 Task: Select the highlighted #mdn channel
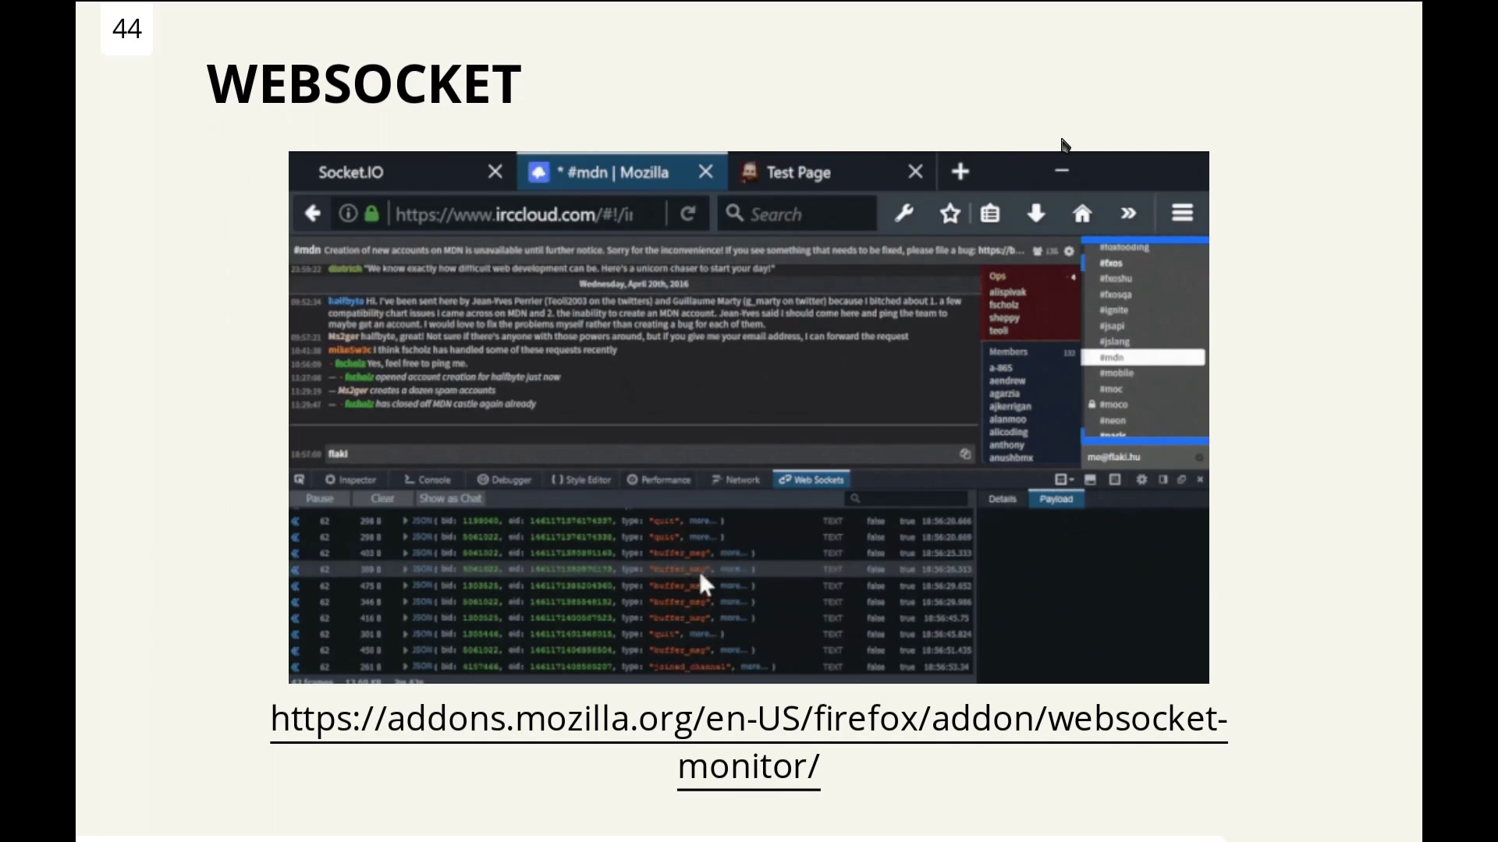1143,358
